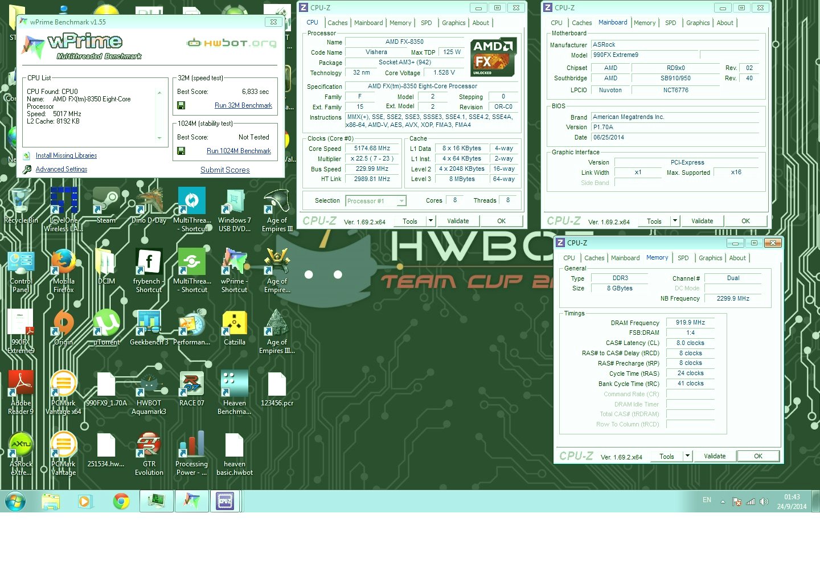Open the Geekbench 3 shortcut
Screen dimensions: 820x583
pos(149,327)
